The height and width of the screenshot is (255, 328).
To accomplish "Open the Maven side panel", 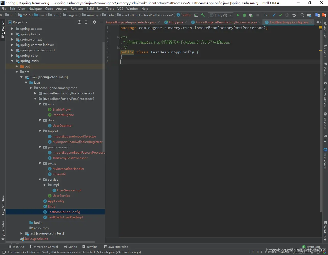I will 325,69.
